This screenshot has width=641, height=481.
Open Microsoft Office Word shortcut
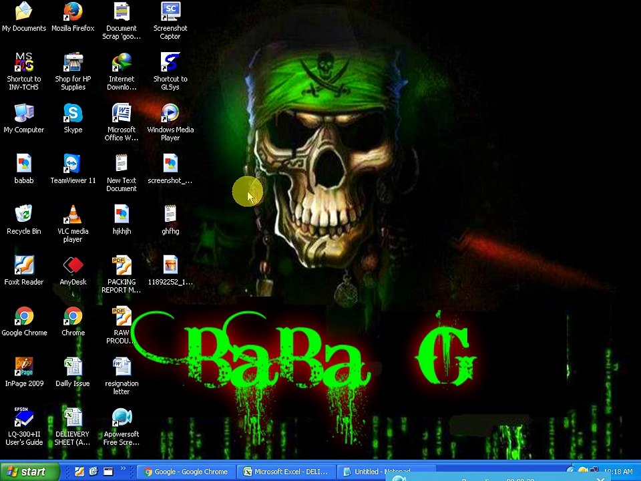122,122
